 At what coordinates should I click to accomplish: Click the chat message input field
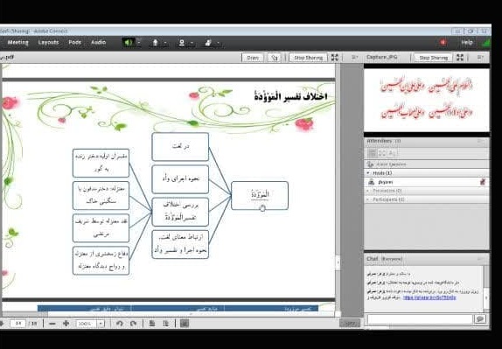(x=420, y=319)
